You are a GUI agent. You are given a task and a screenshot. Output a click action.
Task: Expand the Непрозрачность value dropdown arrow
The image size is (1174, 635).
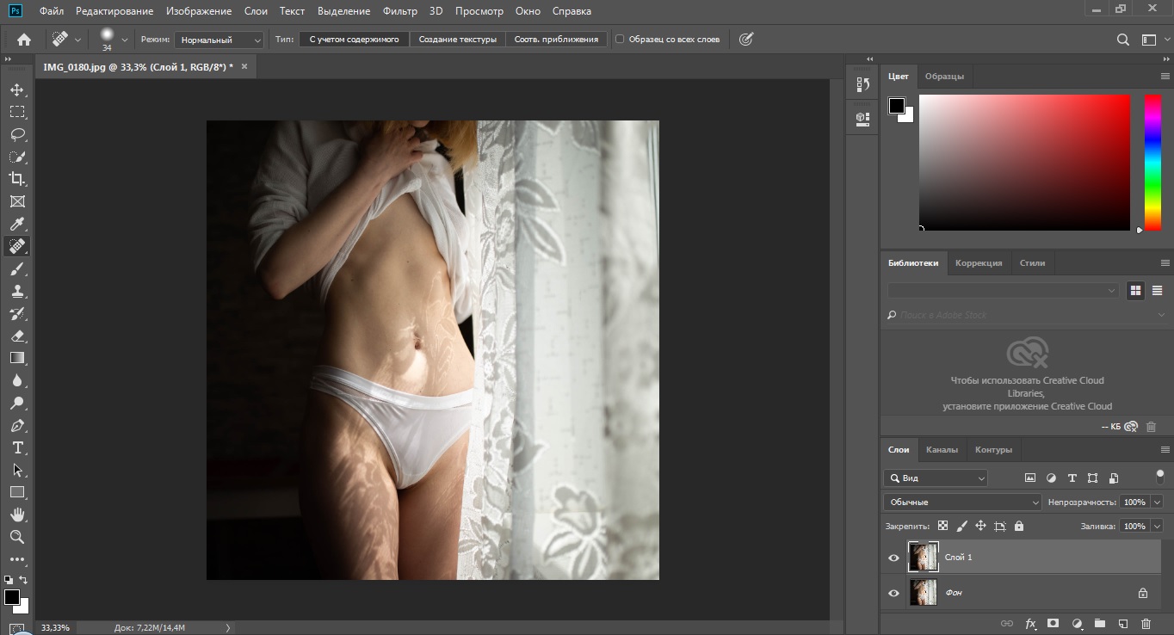(x=1157, y=502)
